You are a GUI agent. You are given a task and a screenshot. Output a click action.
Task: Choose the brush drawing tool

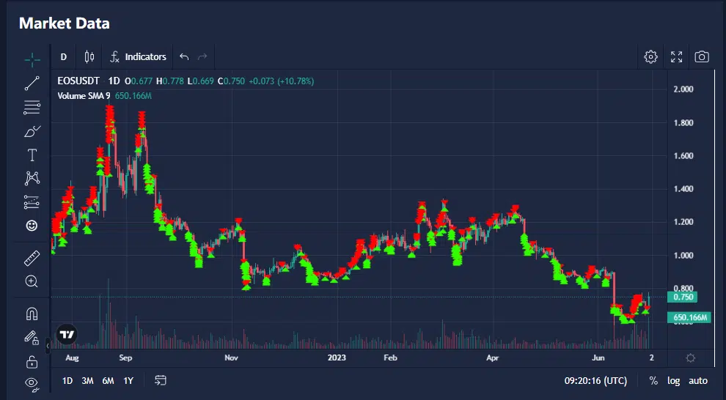click(x=32, y=132)
